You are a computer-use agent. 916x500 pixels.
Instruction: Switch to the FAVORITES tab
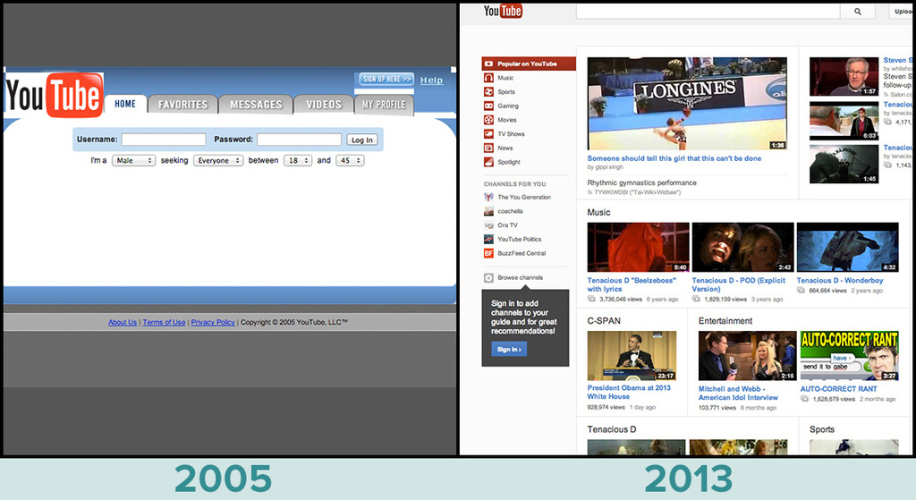pos(182,105)
